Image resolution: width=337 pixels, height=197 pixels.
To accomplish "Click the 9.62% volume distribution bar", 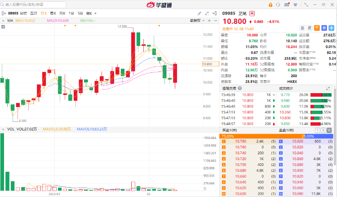I will (x=321, y=95).
